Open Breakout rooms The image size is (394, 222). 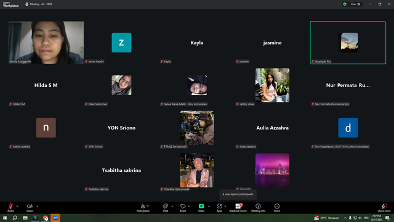click(x=238, y=208)
